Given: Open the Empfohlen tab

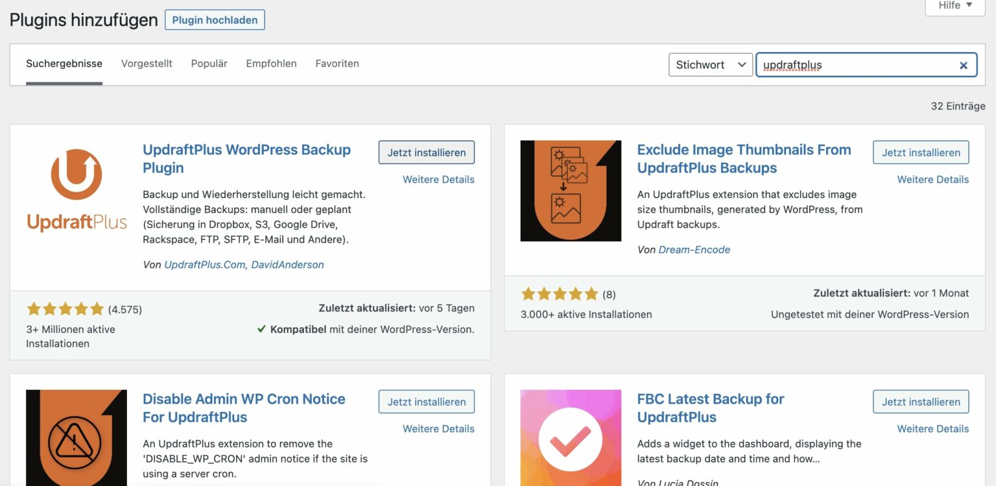Looking at the screenshot, I should pyautogui.click(x=271, y=64).
